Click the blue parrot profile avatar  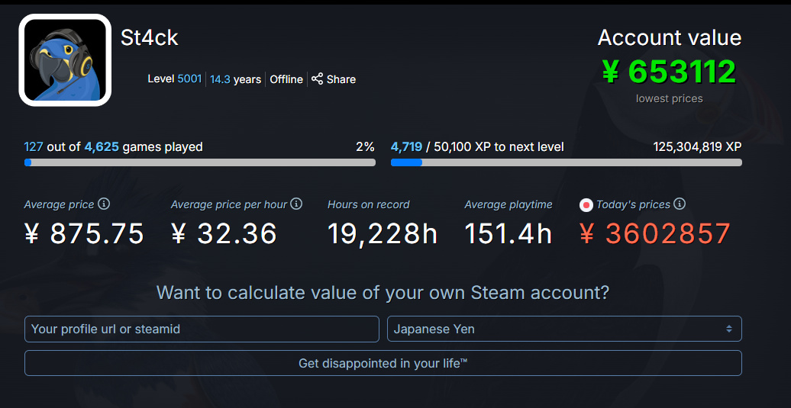click(65, 60)
